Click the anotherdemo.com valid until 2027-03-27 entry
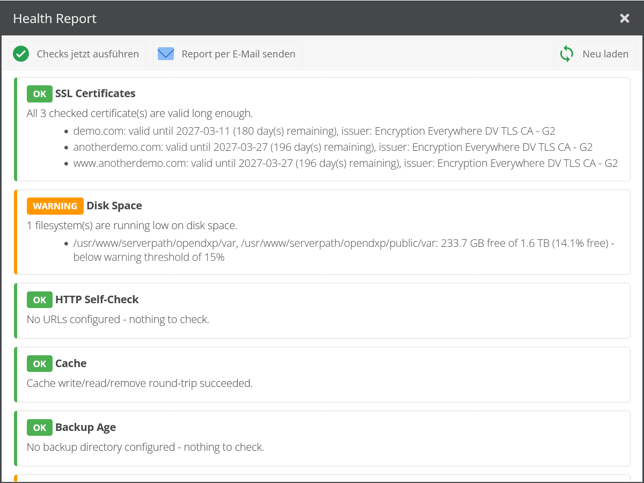 (333, 147)
